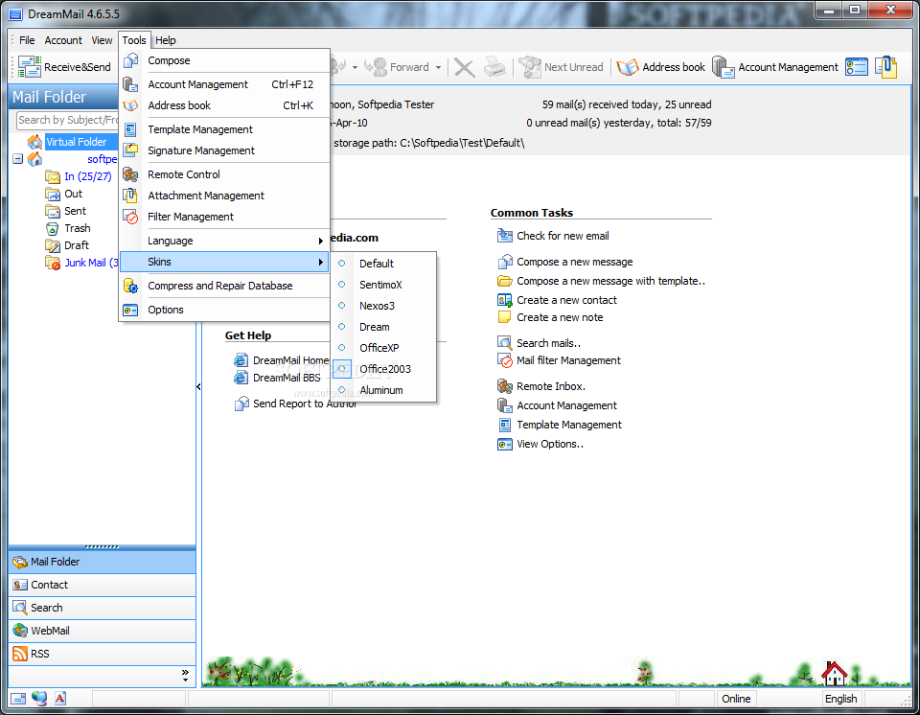
Task: Select the Nexos3 skin
Action: point(383,306)
